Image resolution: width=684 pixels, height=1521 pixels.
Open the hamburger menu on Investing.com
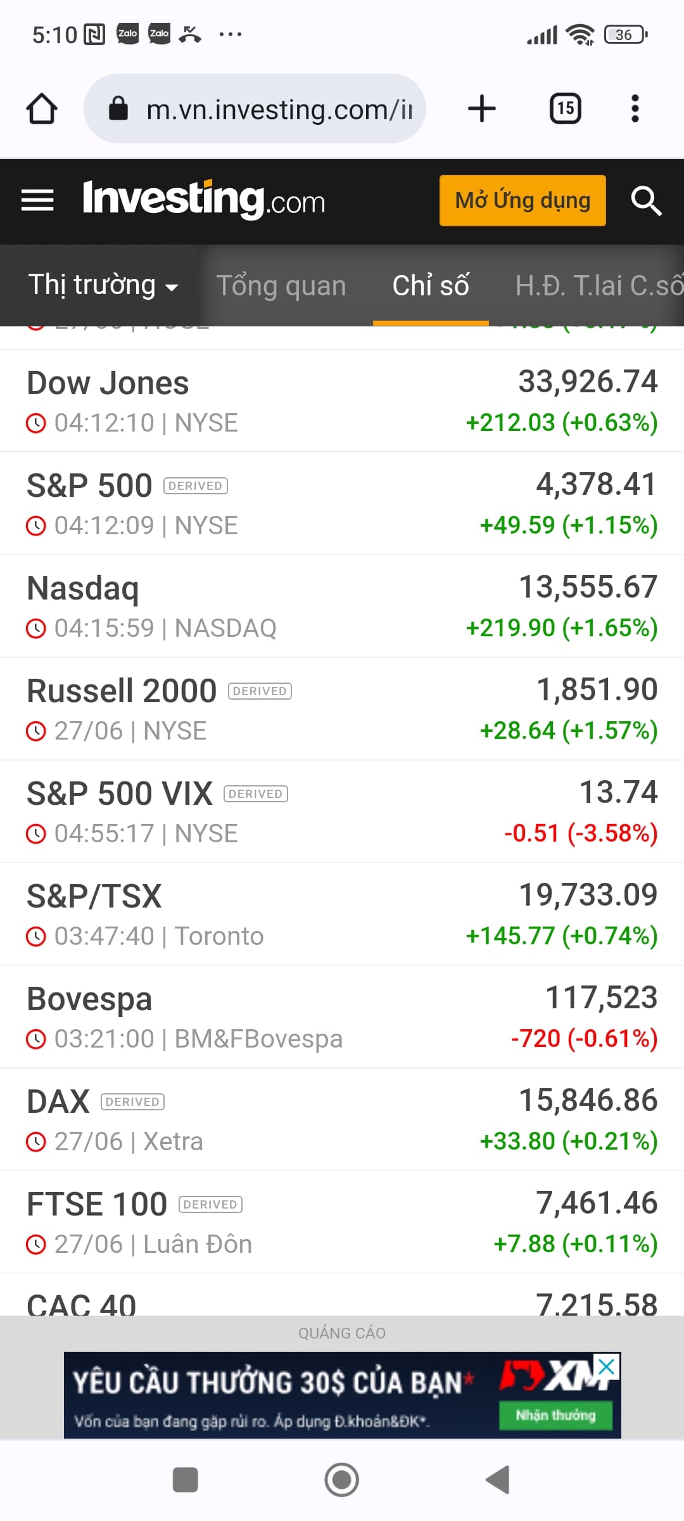[x=37, y=201]
